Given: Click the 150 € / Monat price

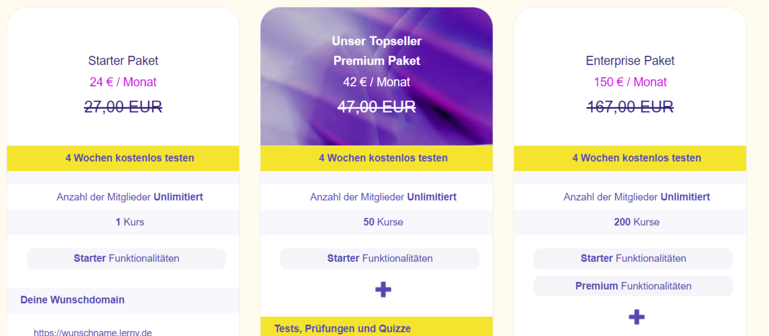Looking at the screenshot, I should point(630,82).
